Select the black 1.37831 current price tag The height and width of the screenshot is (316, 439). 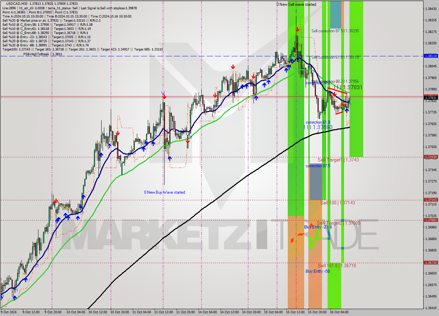pyautogui.click(x=430, y=98)
